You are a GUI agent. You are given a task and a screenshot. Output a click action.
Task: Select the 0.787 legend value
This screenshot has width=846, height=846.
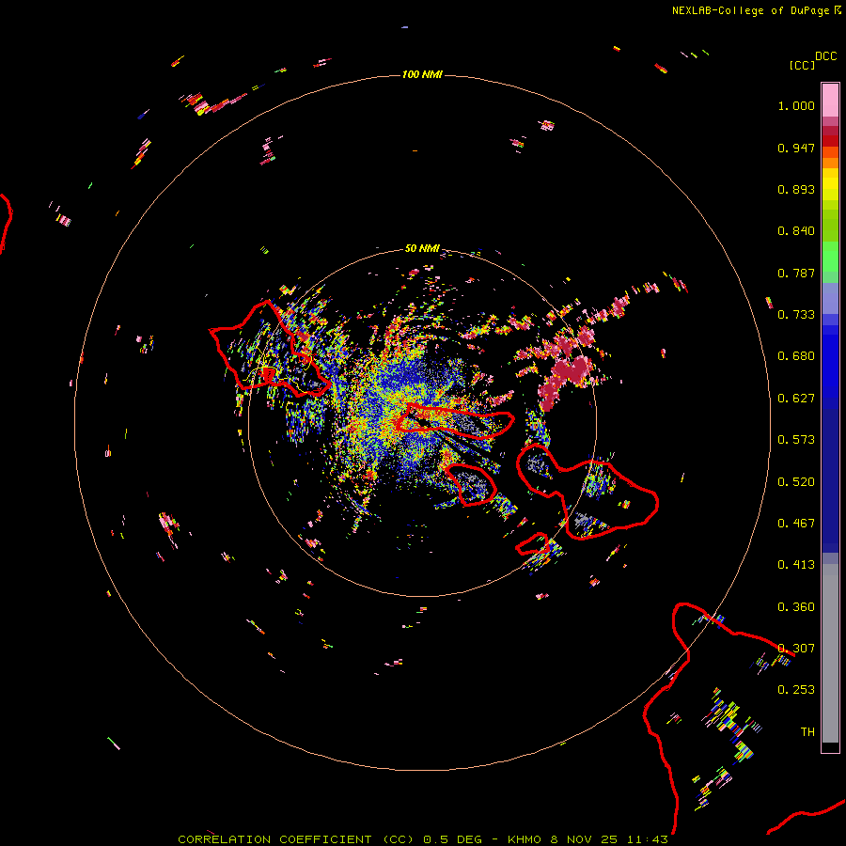click(x=796, y=273)
